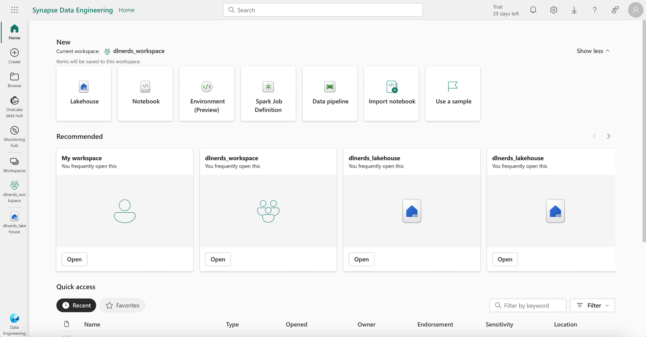Switch to the Recent tab
The image size is (646, 337).
click(76, 305)
